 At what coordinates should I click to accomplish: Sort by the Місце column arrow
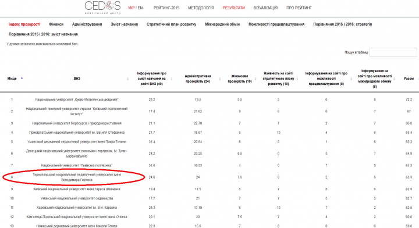[x=22, y=78]
